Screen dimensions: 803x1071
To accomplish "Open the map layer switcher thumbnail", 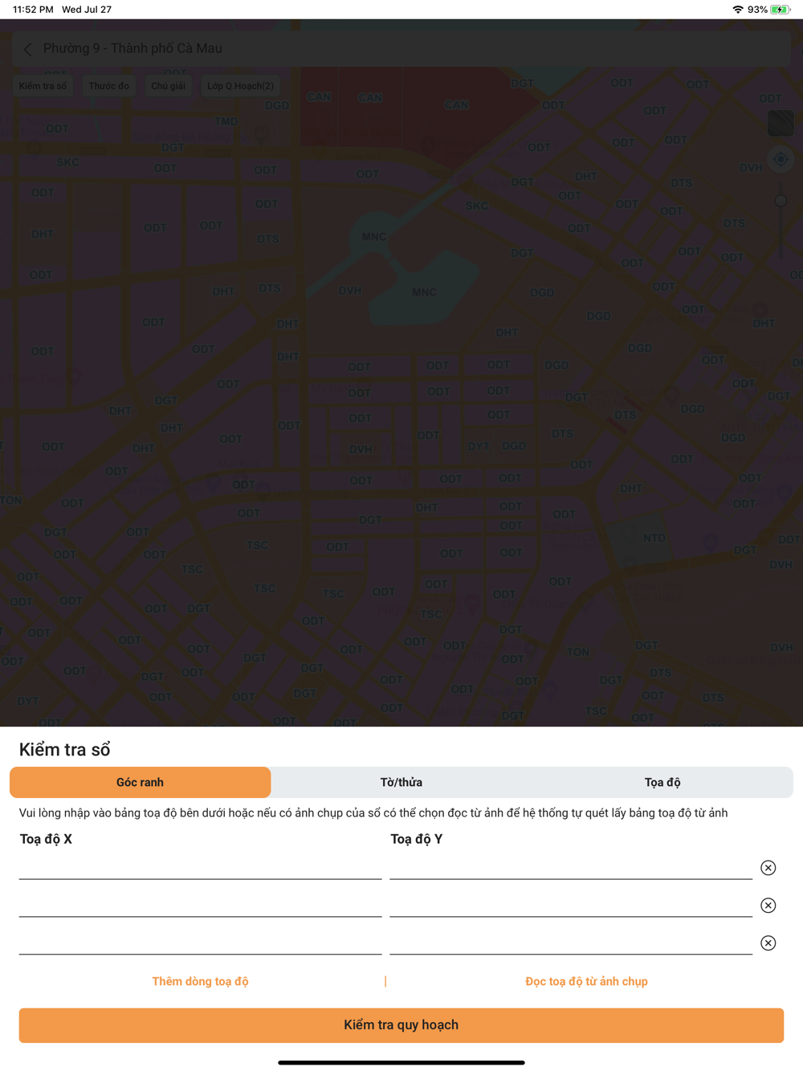I will coord(781,123).
